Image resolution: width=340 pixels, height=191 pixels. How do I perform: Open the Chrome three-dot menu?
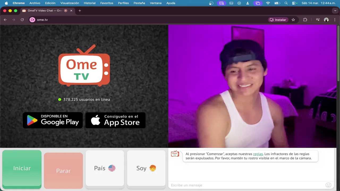(335, 20)
